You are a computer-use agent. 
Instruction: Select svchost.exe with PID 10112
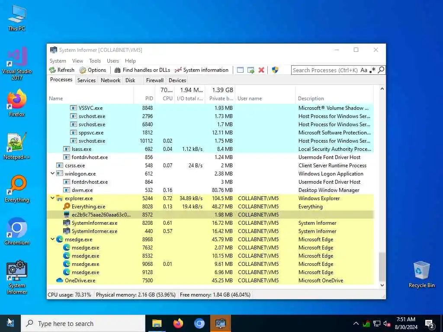pos(210,140)
